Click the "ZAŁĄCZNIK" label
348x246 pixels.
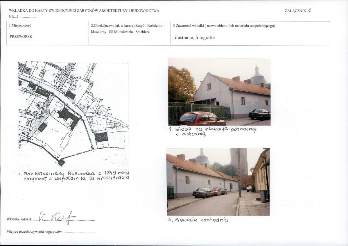pos(295,11)
